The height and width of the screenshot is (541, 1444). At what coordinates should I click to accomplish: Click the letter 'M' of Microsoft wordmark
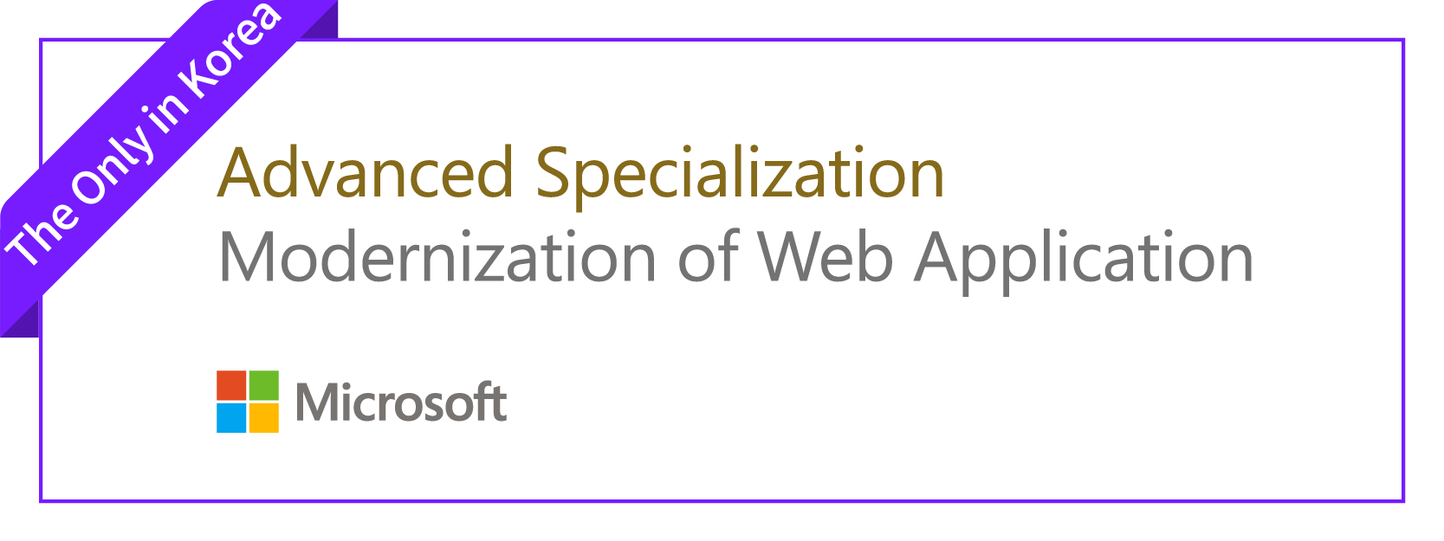tap(314, 403)
